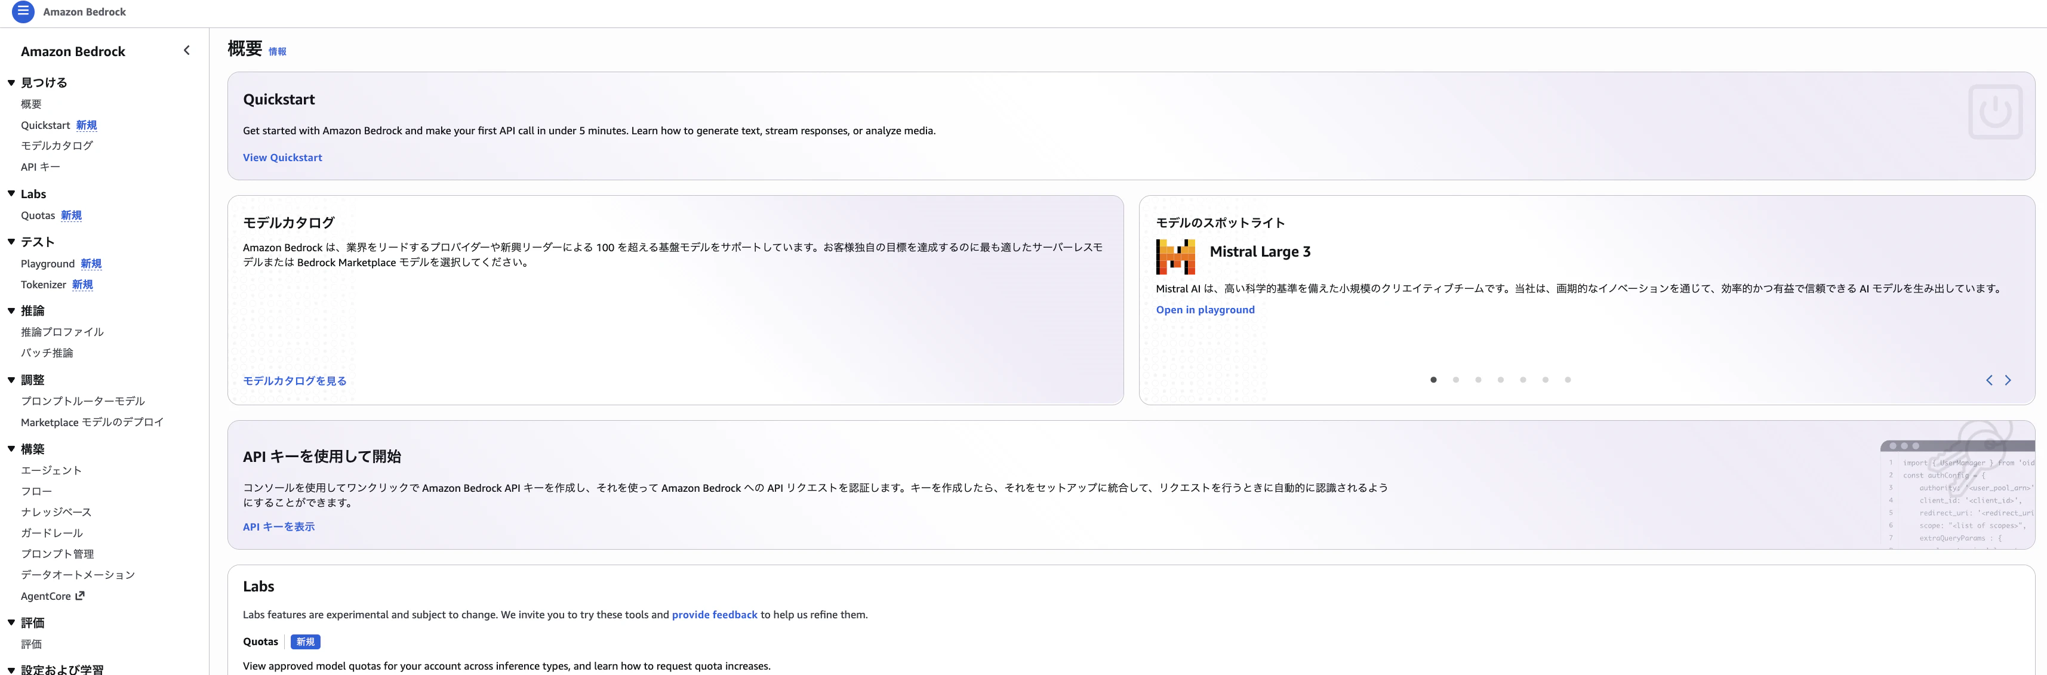Screen dimensions: 2047x675
Task: Open エージェント in the sidebar
Action: 51,470
